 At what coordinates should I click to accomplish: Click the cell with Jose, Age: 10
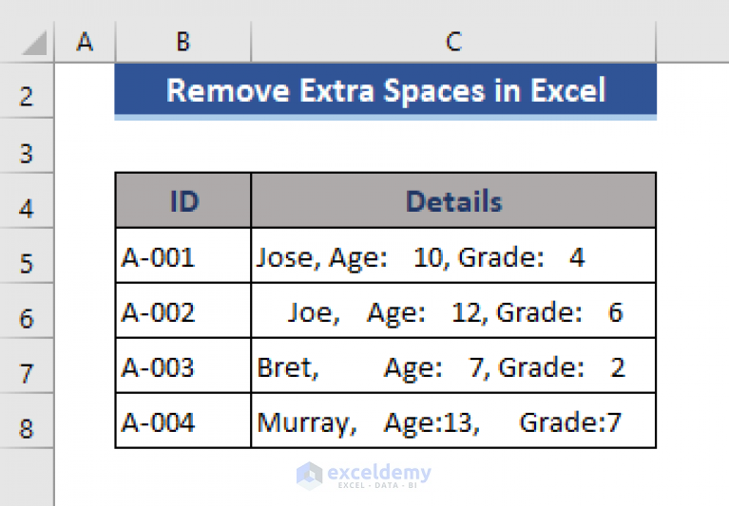(453, 255)
